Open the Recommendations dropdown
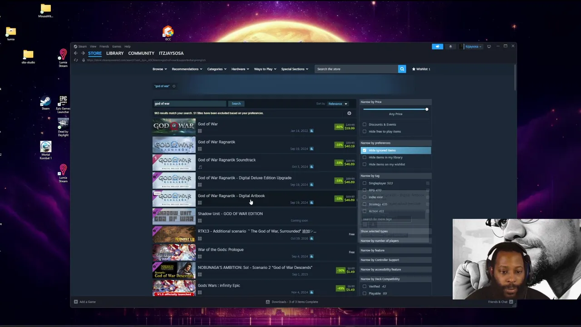The width and height of the screenshot is (581, 327). tap(187, 69)
